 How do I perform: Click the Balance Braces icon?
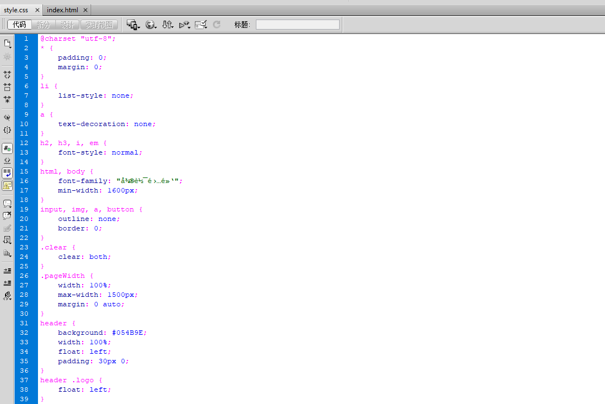pyautogui.click(x=7, y=130)
